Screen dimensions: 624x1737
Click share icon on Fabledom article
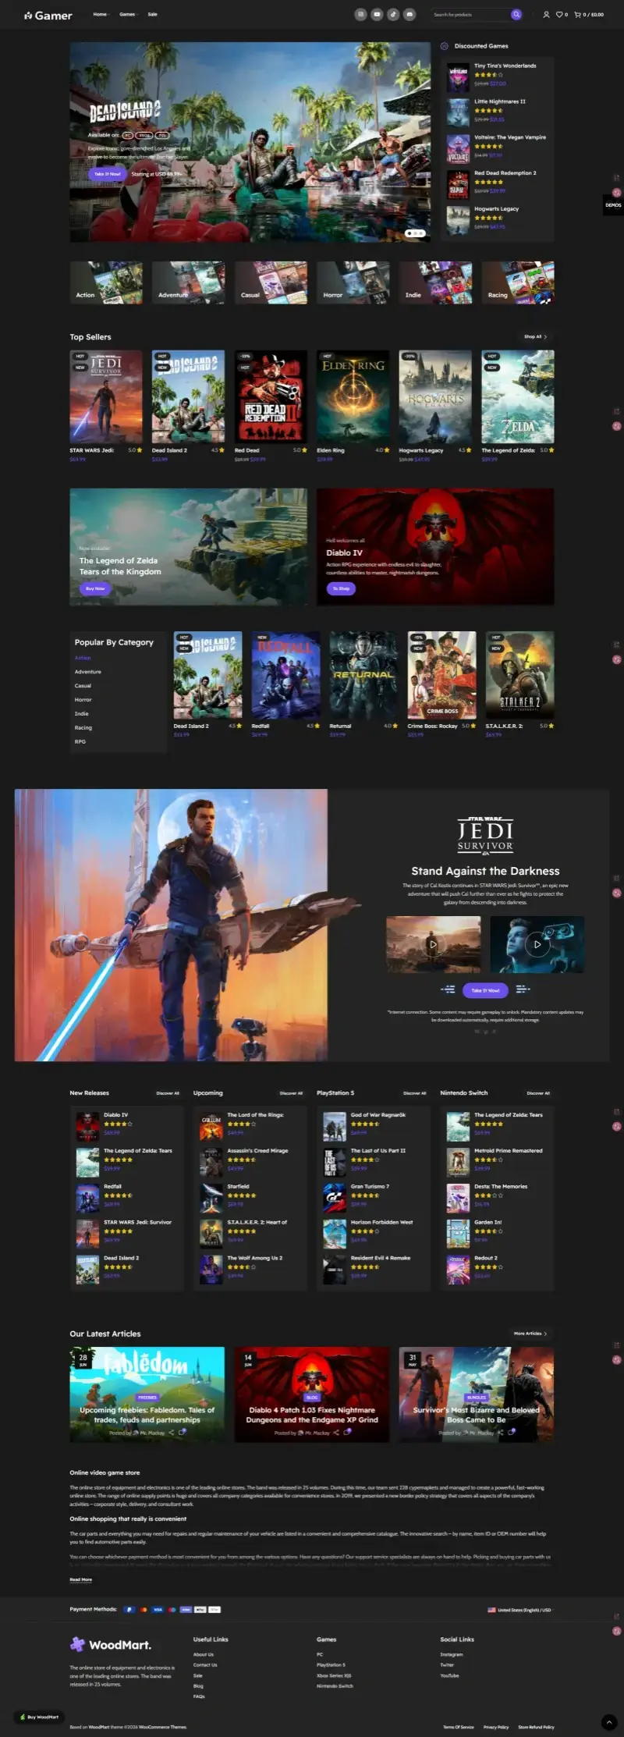pyautogui.click(x=172, y=1433)
